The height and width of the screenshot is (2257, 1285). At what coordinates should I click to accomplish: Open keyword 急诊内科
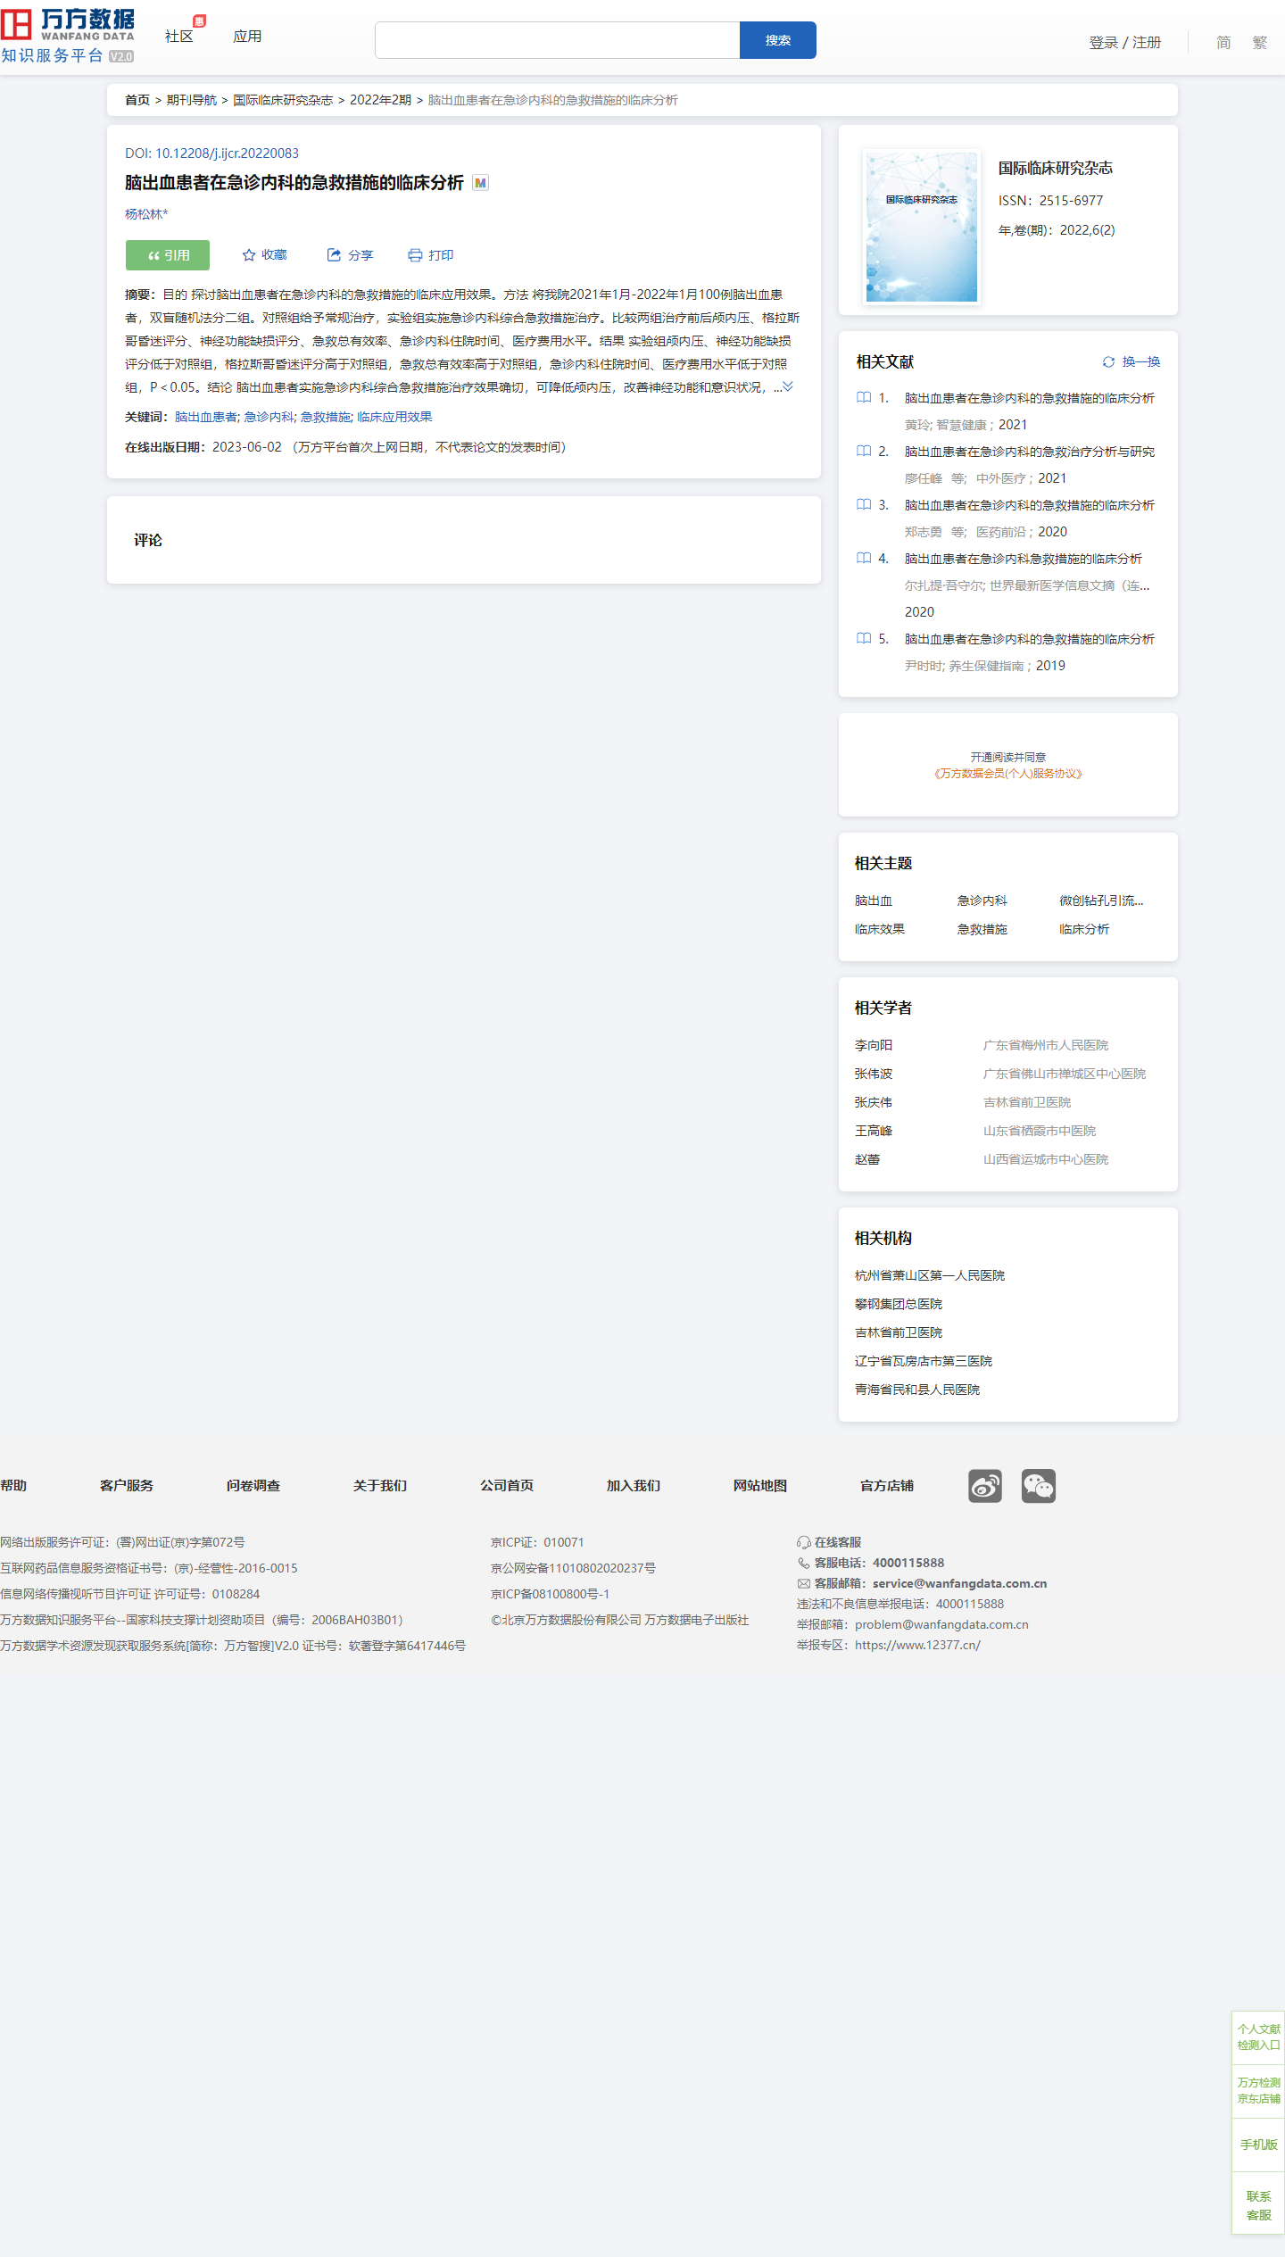point(269,417)
